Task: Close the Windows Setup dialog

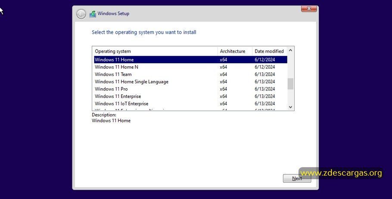Action: 309,9
